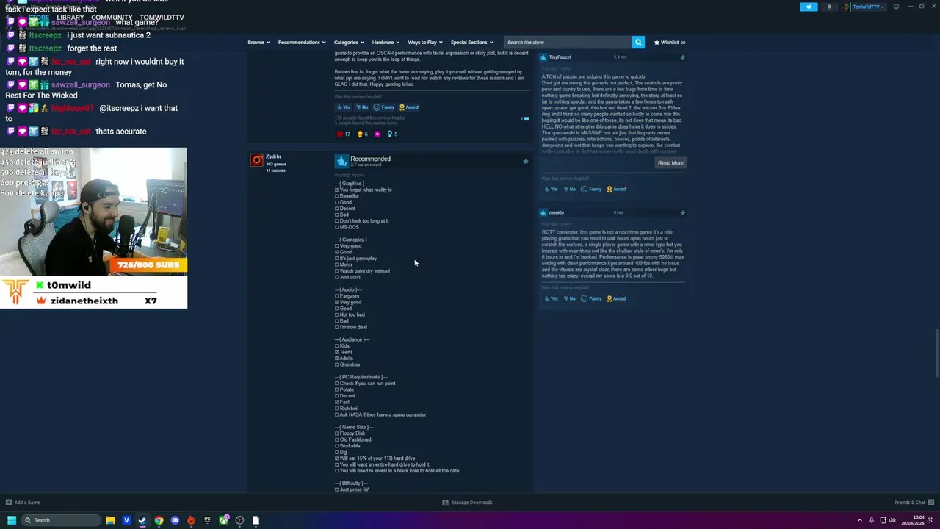Click the thumbs-up Recommended icon on Zydrin's review
Screen dimensions: 940x529
(x=341, y=161)
